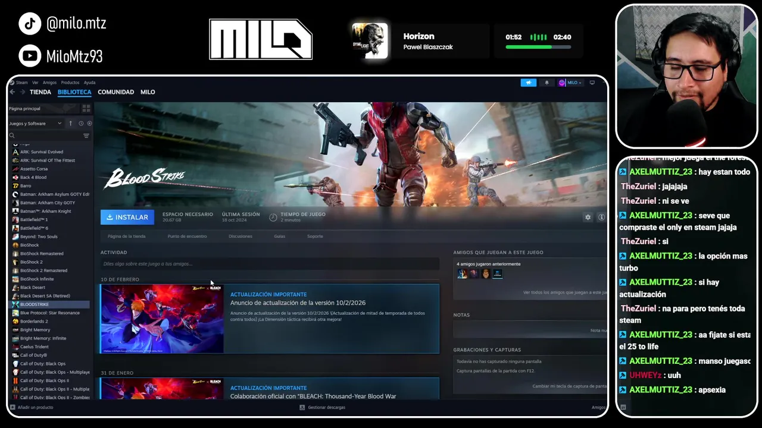Open Gestionar descargas download icon

(x=302, y=407)
